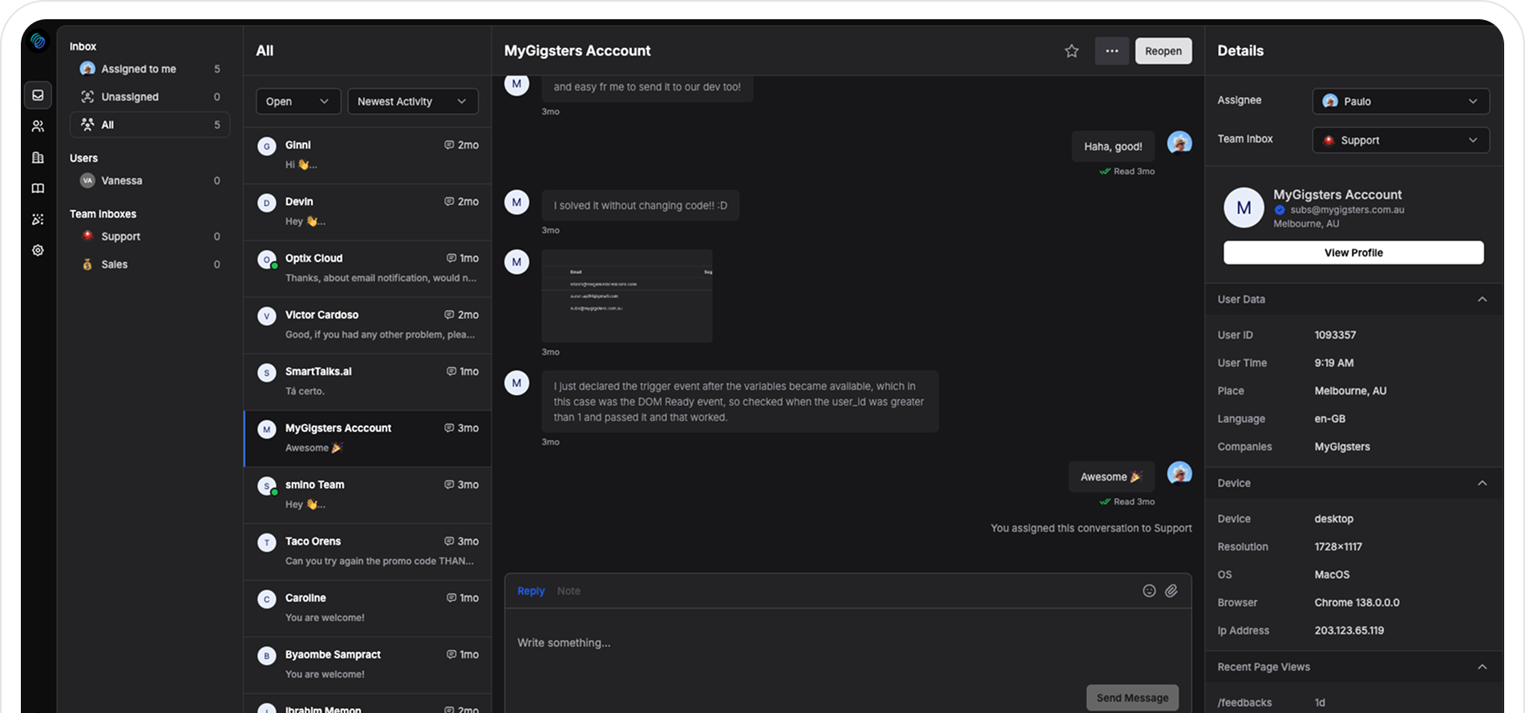The width and height of the screenshot is (1525, 713).
Task: Open the knowledge base book icon
Action: (x=38, y=188)
